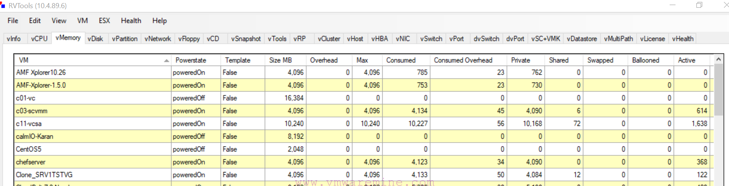Screen dimensions: 729x186
Task: Select the c11-vcsa VM name
Action: click(x=29, y=124)
